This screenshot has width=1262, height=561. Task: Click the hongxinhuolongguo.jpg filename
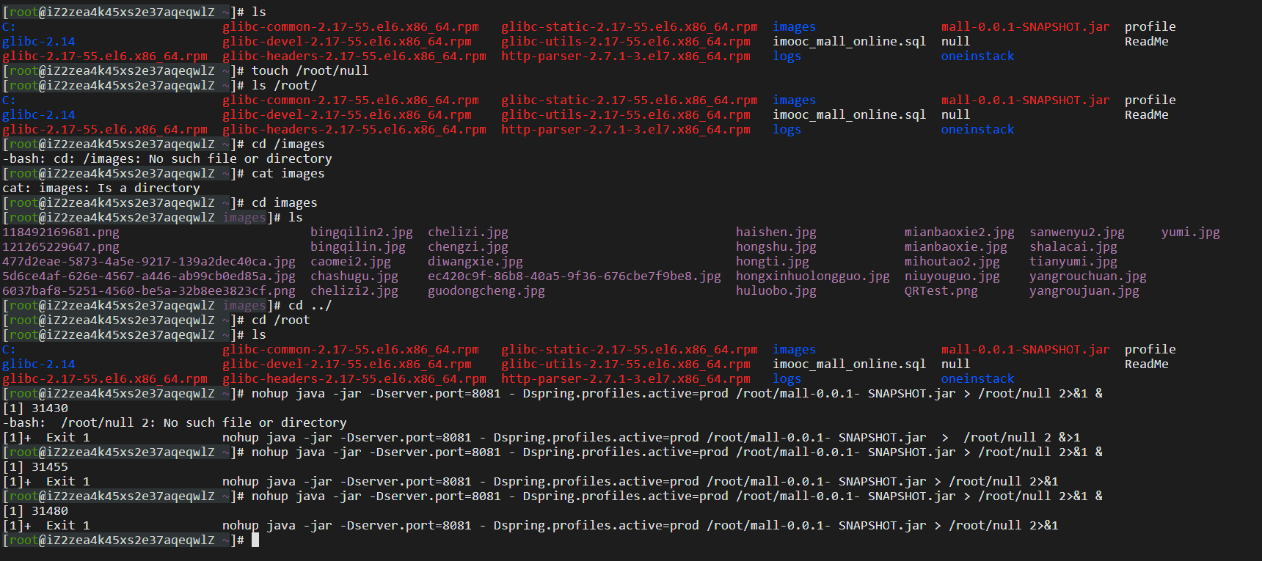[x=812, y=276]
